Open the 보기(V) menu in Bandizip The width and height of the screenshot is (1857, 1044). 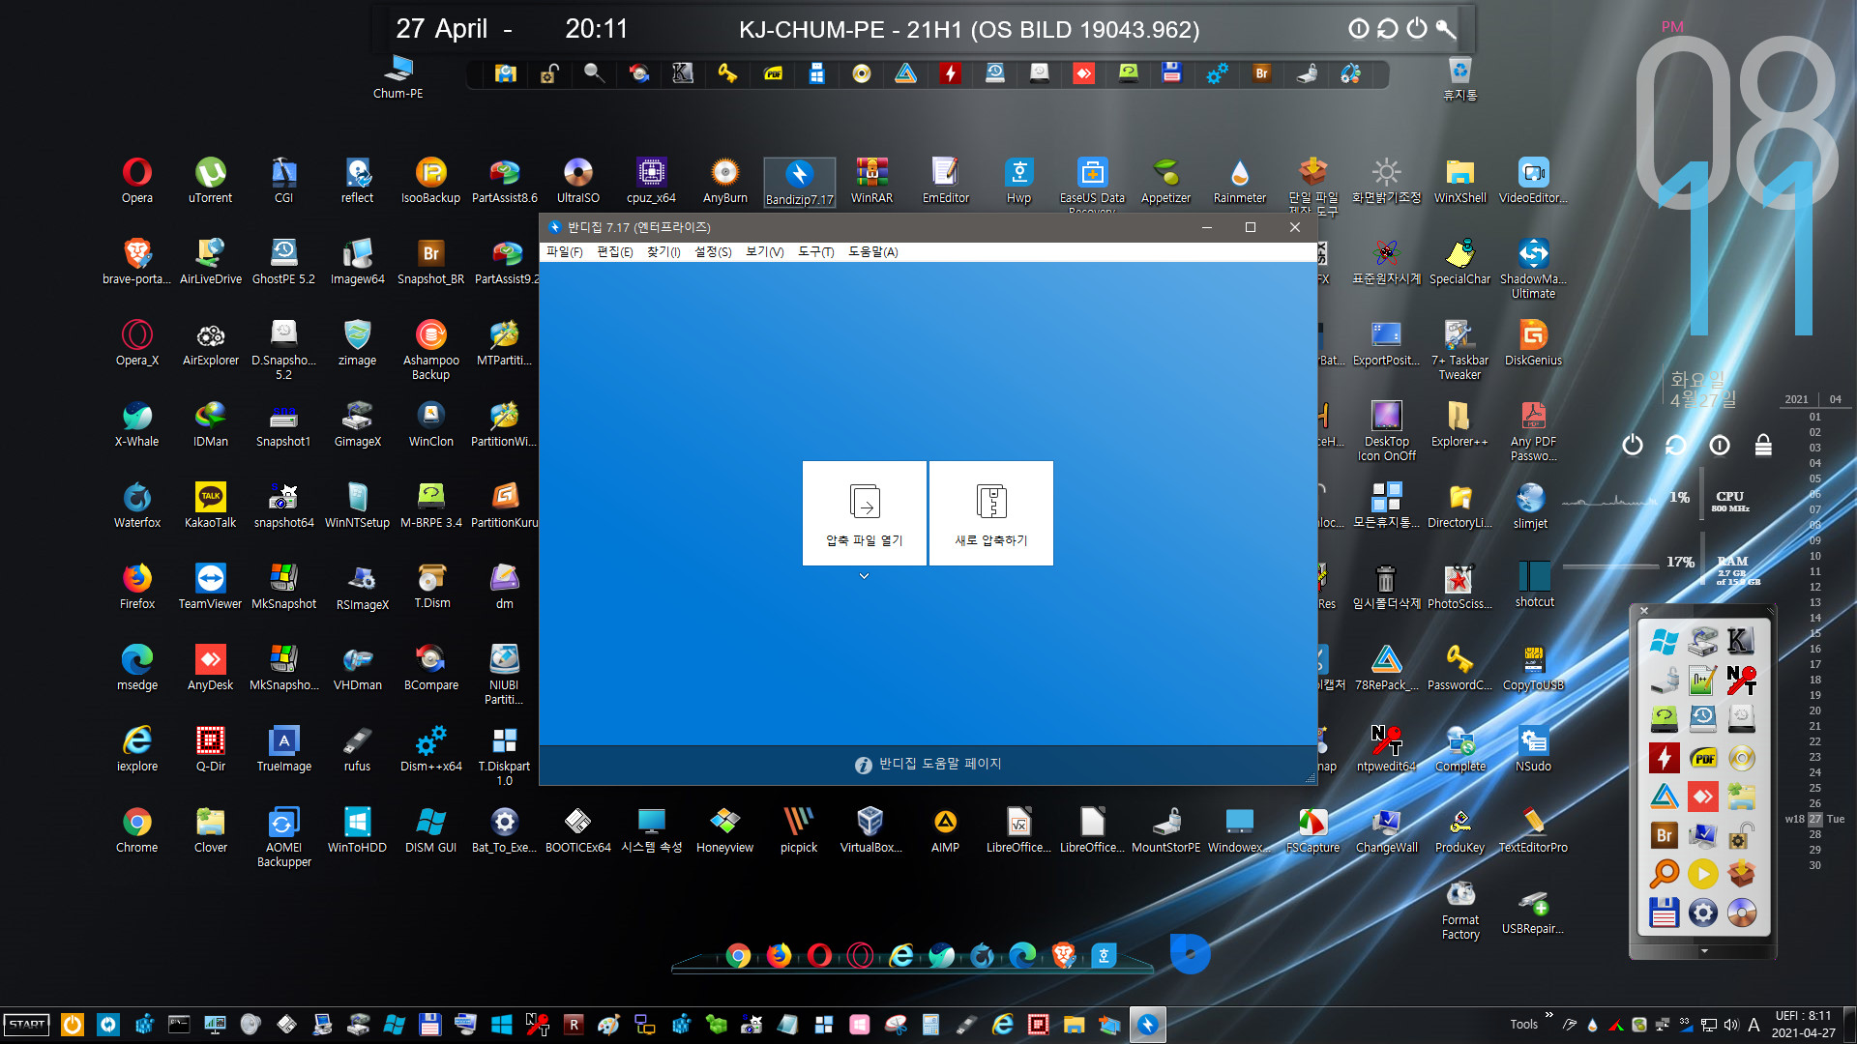point(764,251)
